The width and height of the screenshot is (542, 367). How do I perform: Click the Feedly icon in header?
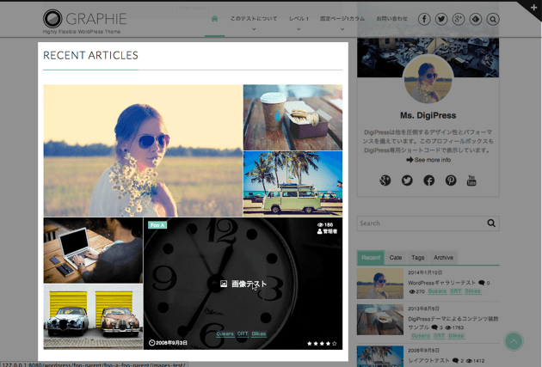tap(476, 19)
